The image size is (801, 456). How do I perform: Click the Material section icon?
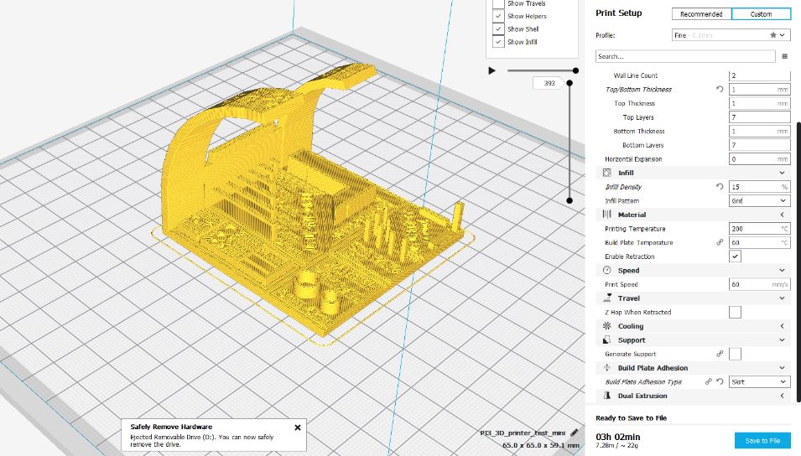(x=607, y=215)
